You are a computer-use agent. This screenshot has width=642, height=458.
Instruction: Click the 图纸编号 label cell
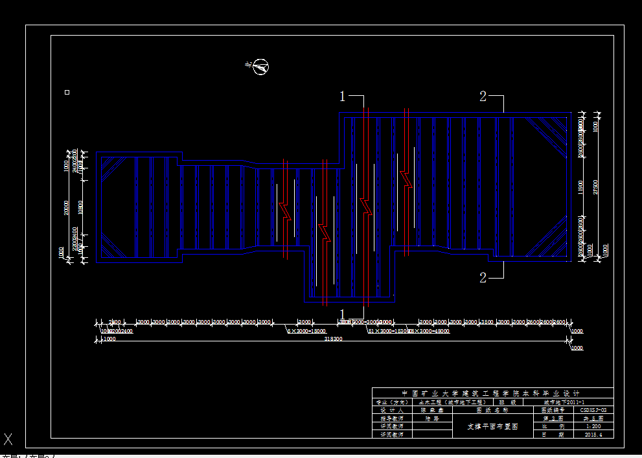553,409
